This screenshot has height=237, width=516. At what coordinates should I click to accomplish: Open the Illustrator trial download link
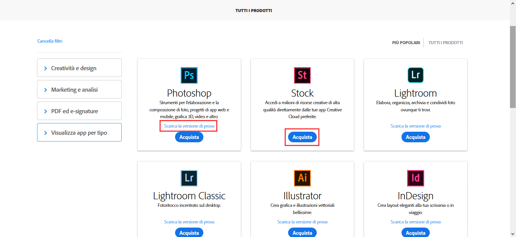[302, 222]
